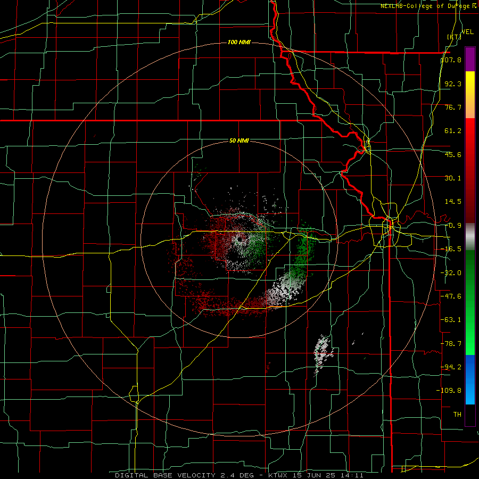479x479 pixels.
Task: Click the 92.3 legend value
Action: [453, 84]
